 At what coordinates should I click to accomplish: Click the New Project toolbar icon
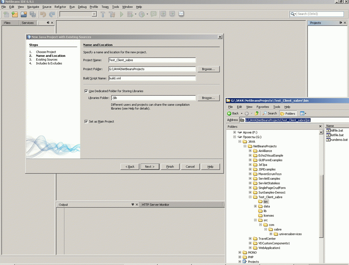(14, 14)
